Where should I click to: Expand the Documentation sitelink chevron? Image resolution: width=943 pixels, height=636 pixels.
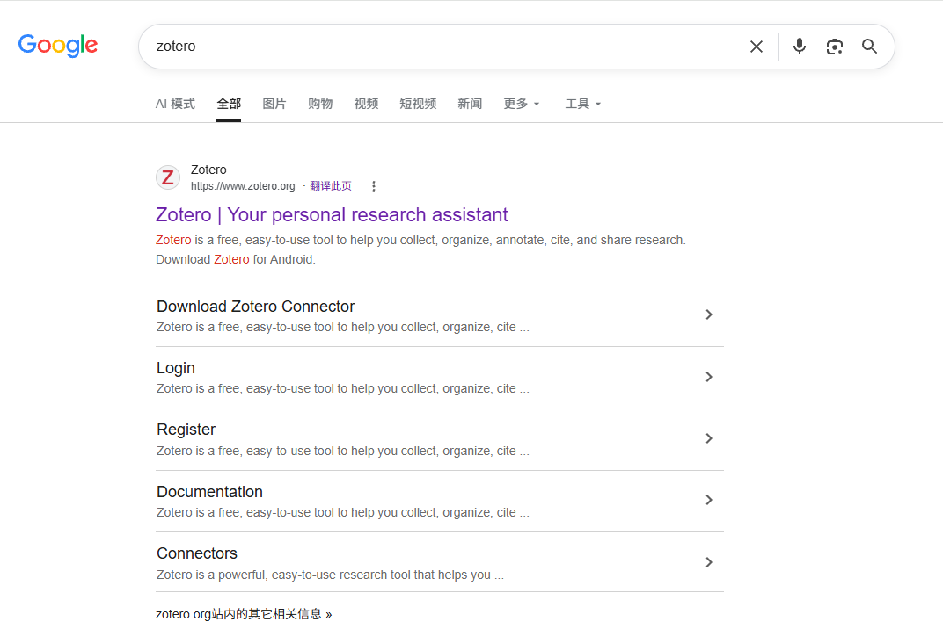coord(709,500)
